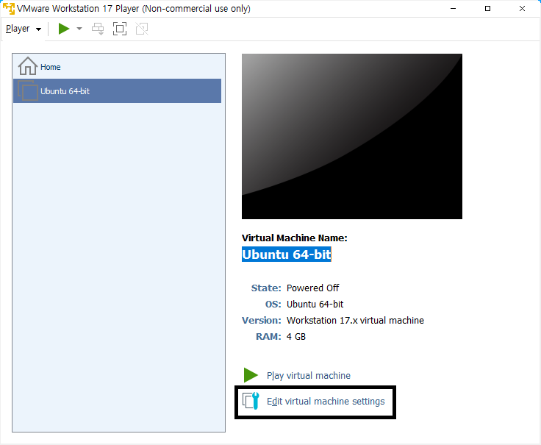
Task: Click the wrench settings icon
Action: click(251, 401)
